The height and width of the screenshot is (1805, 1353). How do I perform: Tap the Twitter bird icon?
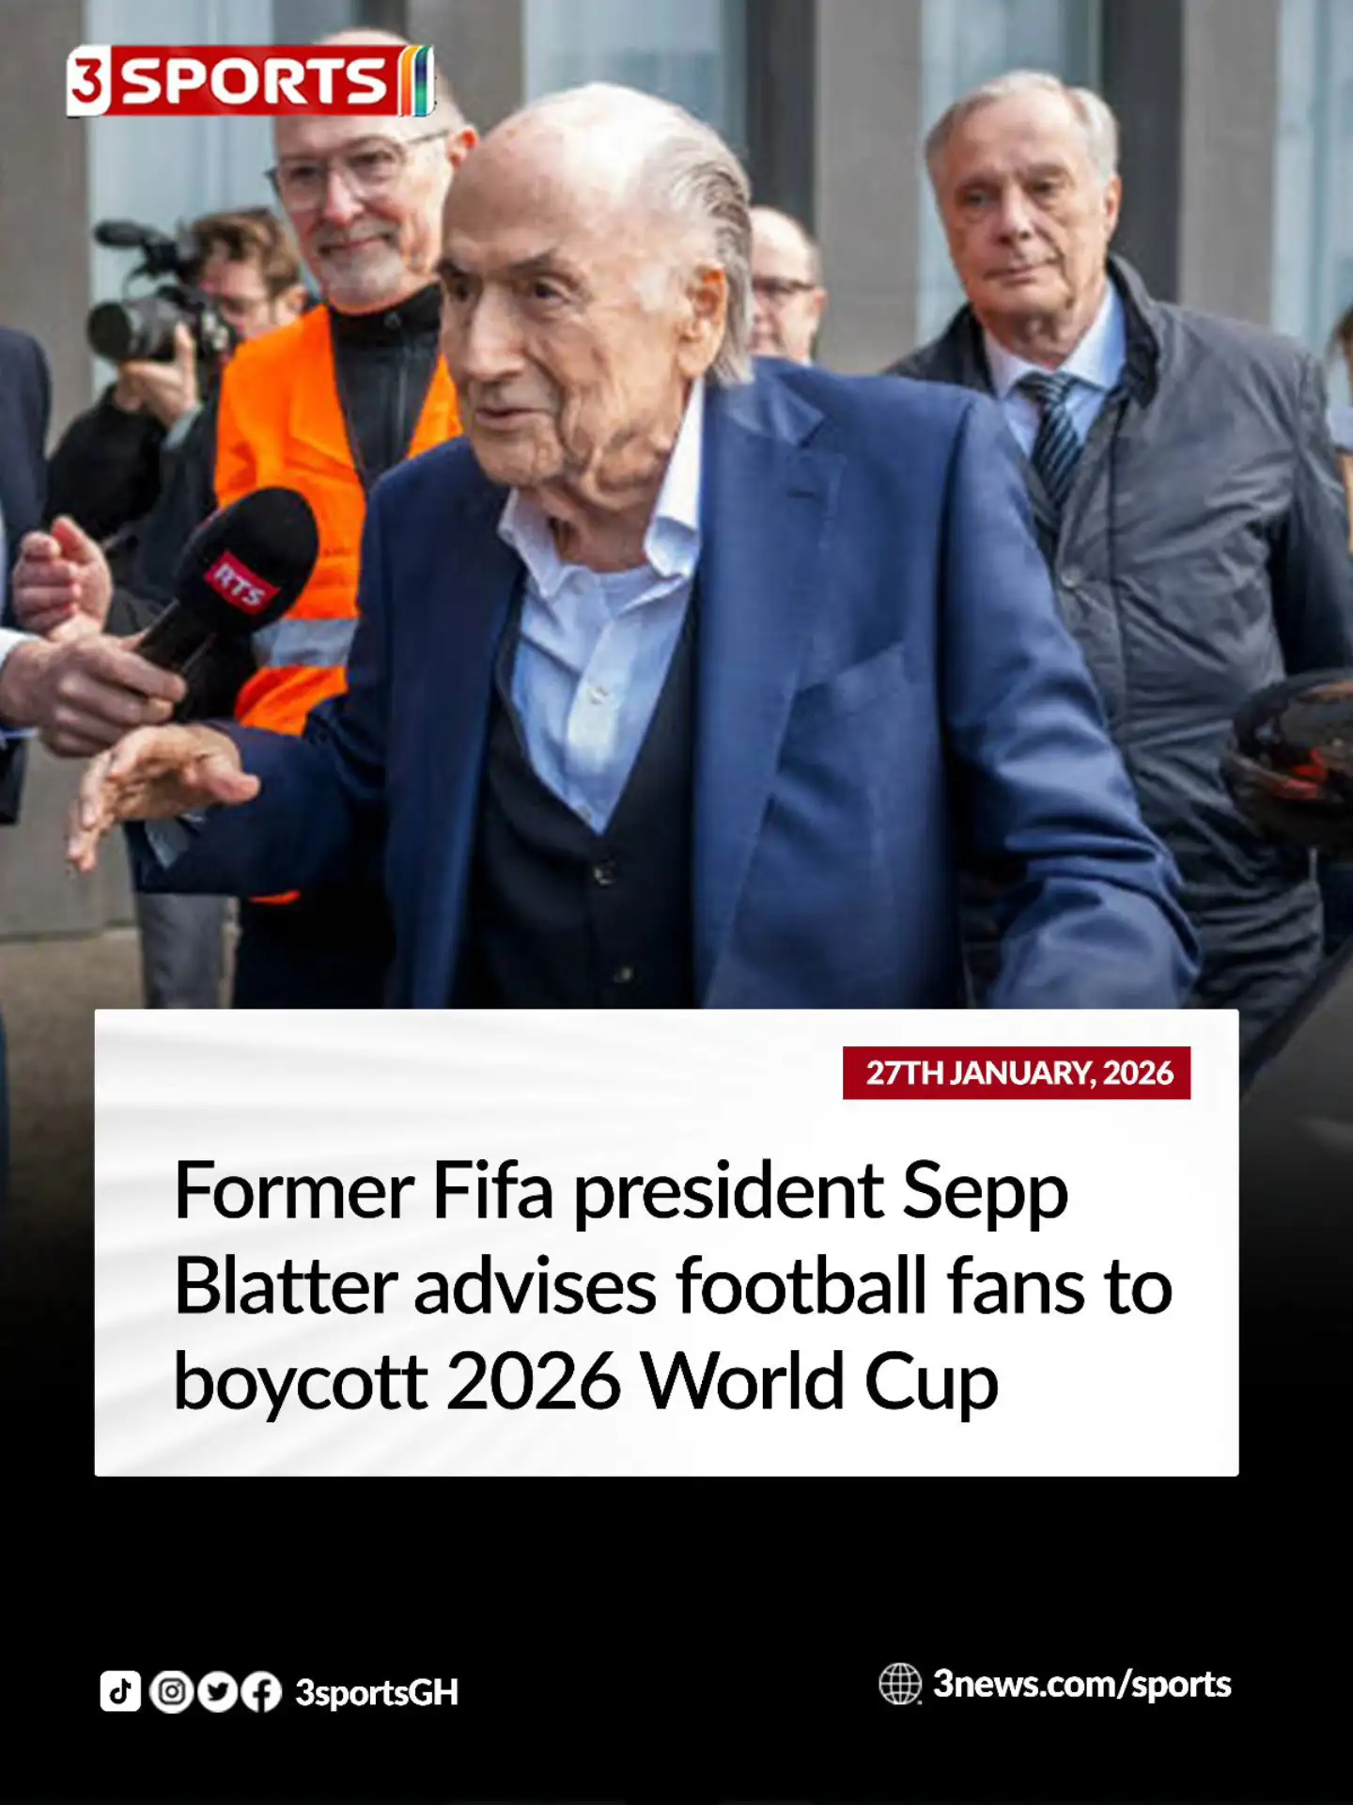(217, 1692)
